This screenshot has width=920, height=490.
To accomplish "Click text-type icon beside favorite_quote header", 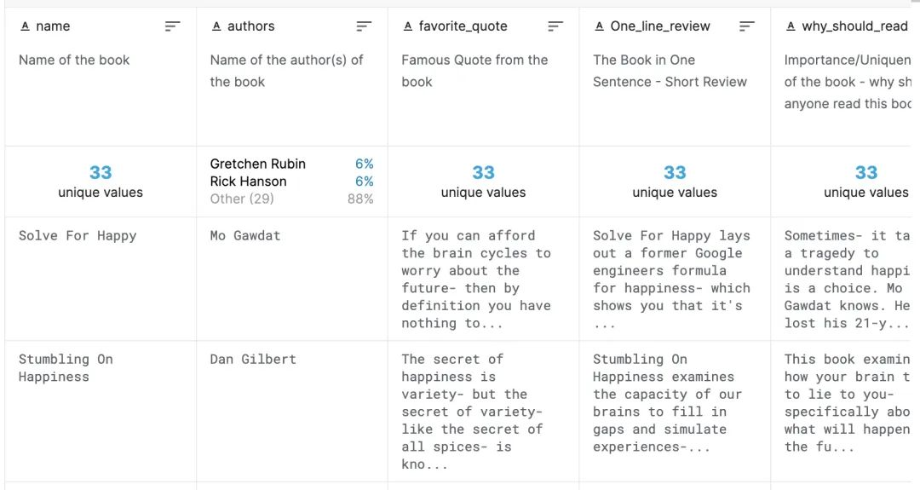I will click(408, 26).
